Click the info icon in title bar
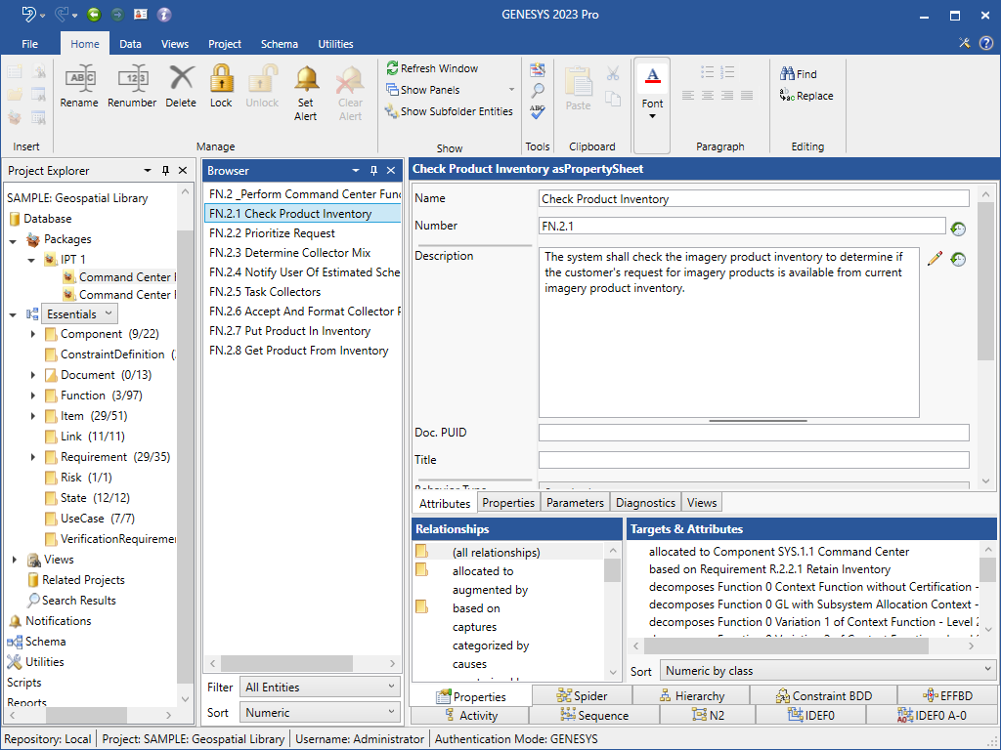This screenshot has height=750, width=1001. click(x=164, y=14)
